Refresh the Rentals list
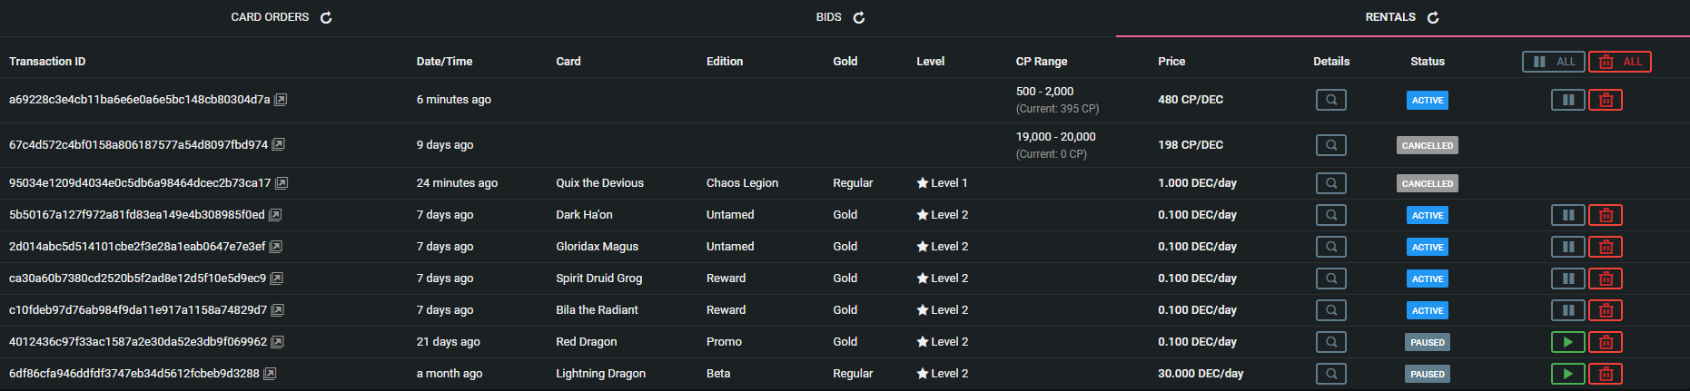This screenshot has width=1690, height=391. coord(1433,17)
